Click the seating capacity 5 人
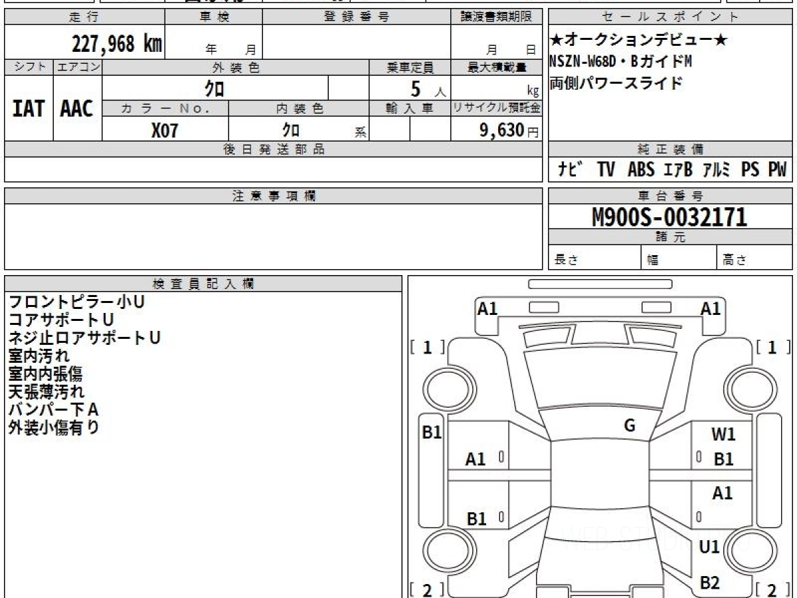The image size is (797, 598). (428, 88)
